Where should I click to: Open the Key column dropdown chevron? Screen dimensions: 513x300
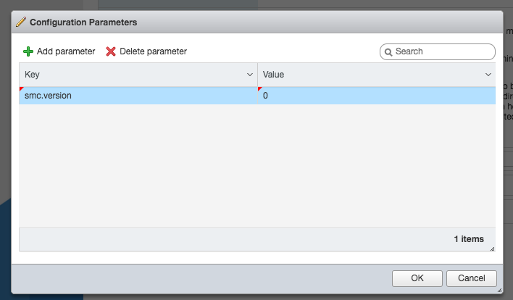(x=250, y=75)
